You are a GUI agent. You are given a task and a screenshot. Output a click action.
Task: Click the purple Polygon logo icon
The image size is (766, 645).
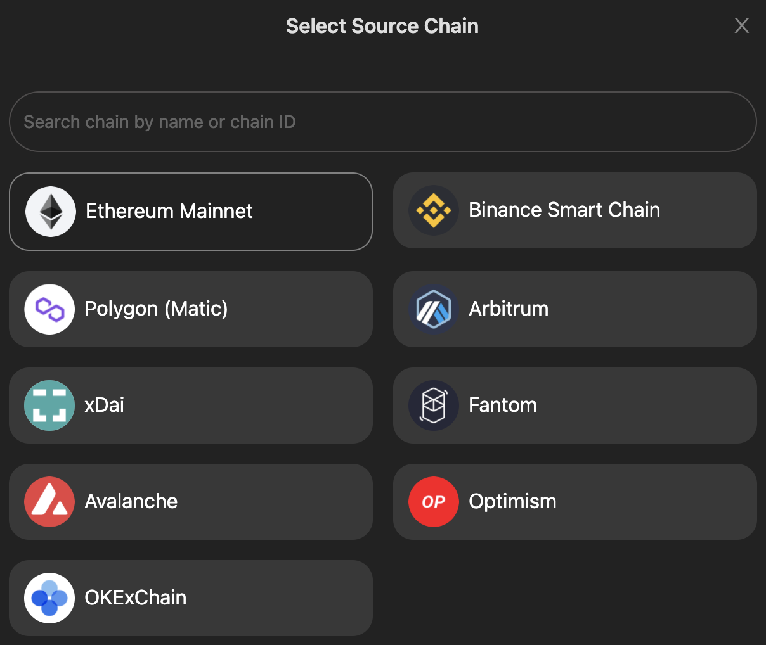tap(49, 309)
